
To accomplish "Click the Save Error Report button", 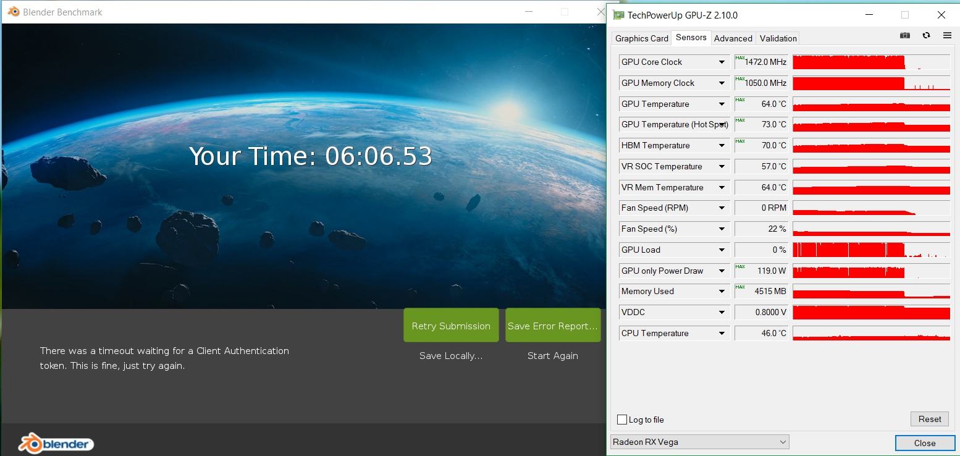I will [553, 325].
